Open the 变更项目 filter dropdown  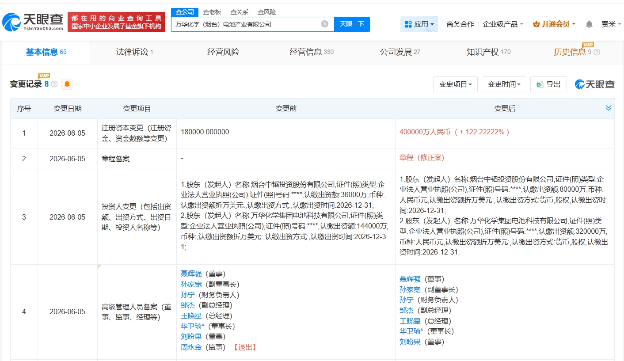[455, 84]
